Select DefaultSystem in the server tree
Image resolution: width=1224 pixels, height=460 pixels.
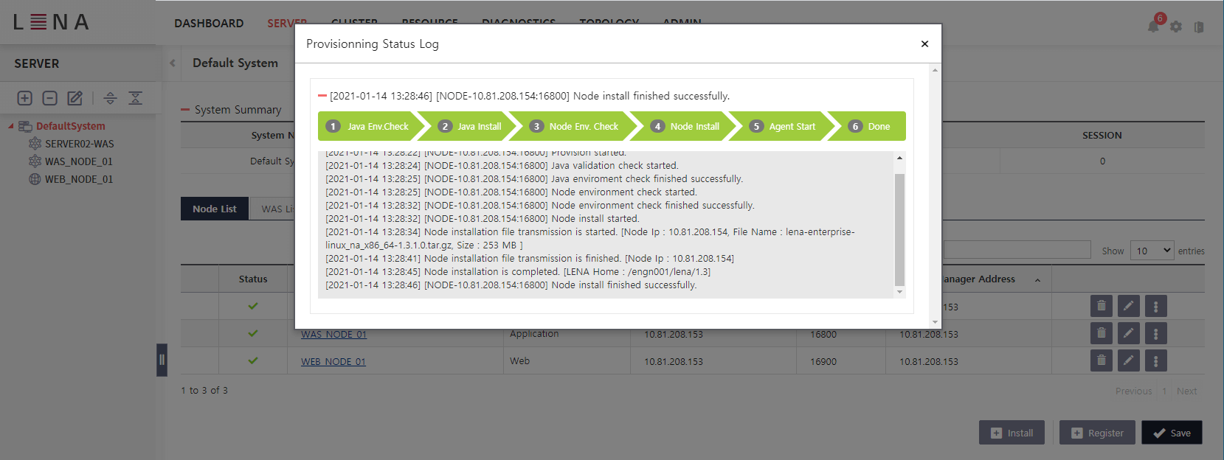(70, 126)
